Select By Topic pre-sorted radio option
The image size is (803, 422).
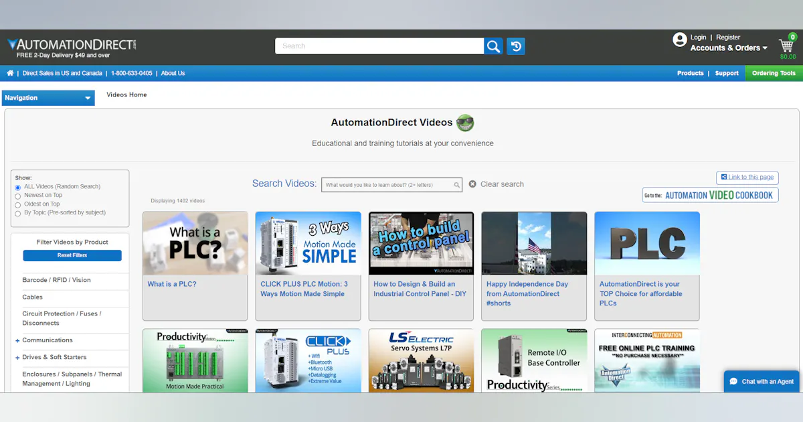coord(18,214)
